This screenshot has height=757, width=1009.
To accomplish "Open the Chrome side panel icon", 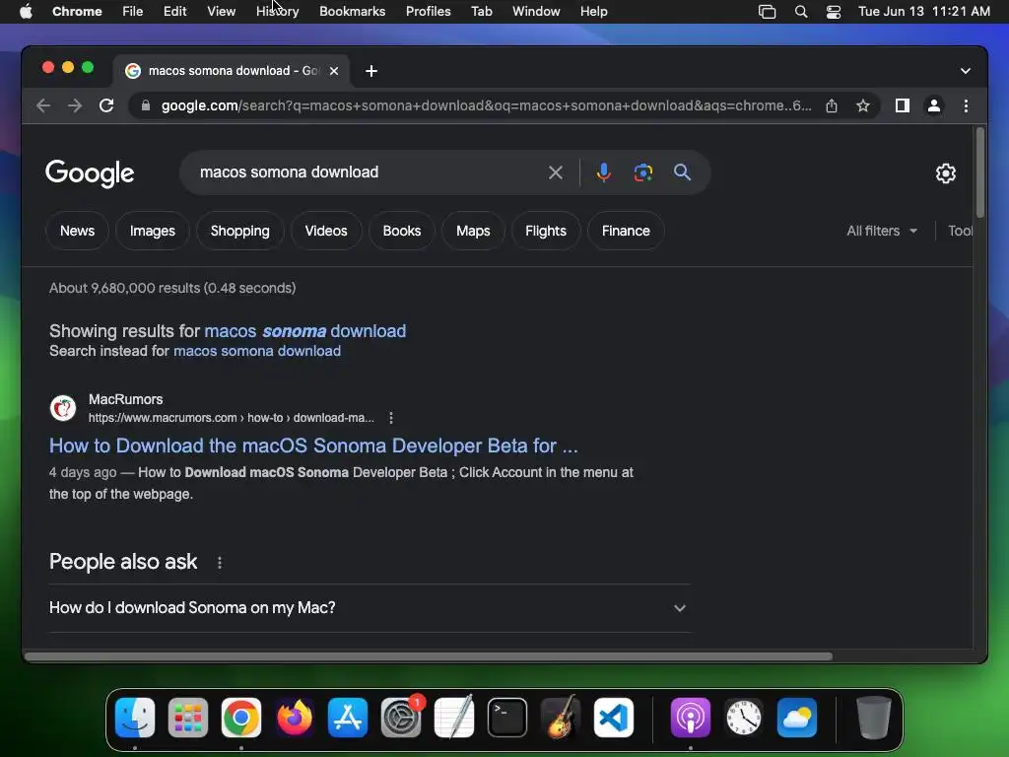I will [903, 105].
